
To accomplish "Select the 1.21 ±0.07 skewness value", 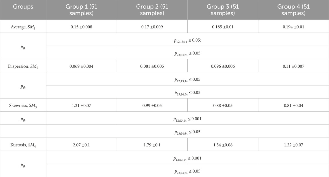I will [81, 106].
